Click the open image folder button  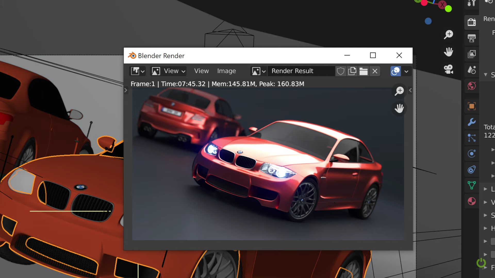pos(363,71)
